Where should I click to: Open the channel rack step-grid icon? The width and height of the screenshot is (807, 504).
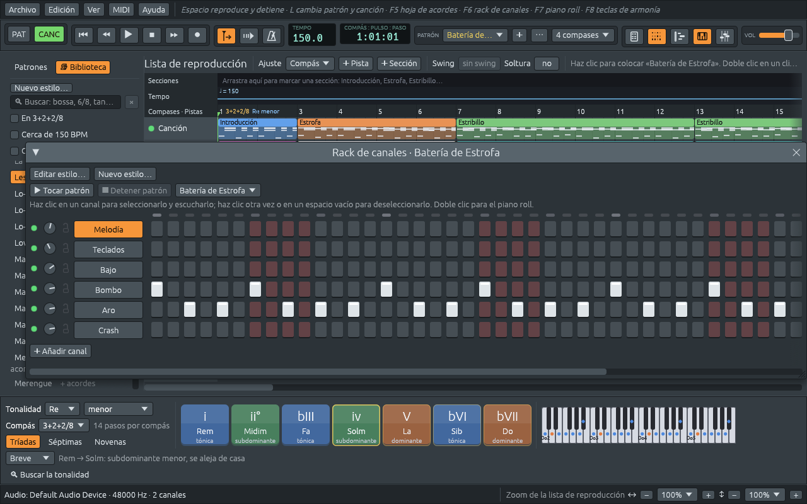[656, 36]
